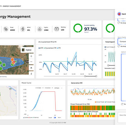Click the Re-Analyze icon below Compo box

pos(119,46)
